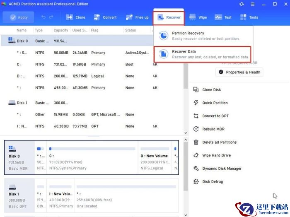This screenshot has width=290, height=217.
Task: Click the Properties & Health button
Action: click(x=239, y=72)
